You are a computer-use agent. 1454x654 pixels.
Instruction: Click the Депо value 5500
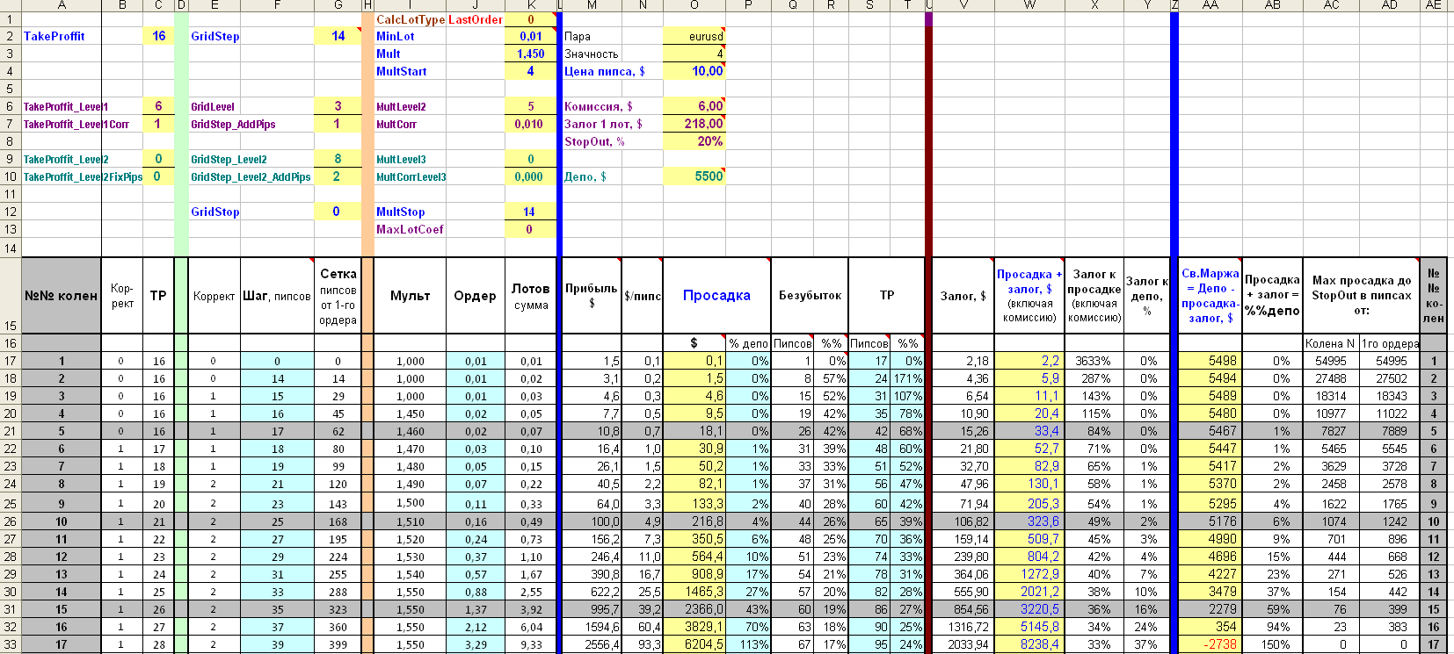[x=694, y=176]
